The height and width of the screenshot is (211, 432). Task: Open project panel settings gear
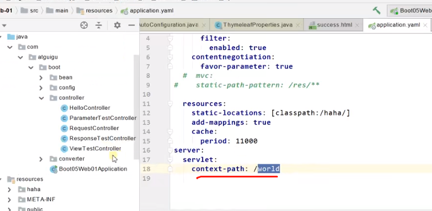click(x=118, y=25)
